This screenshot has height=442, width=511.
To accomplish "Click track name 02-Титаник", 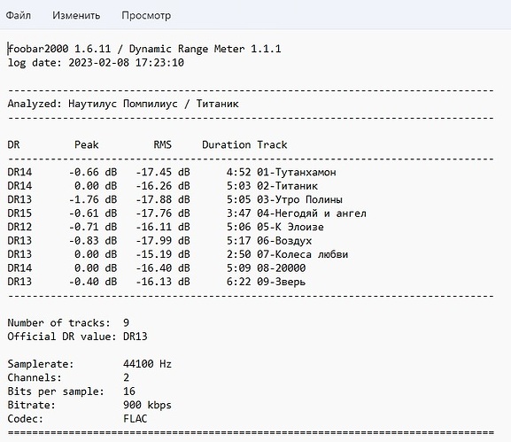I will click(x=288, y=186).
